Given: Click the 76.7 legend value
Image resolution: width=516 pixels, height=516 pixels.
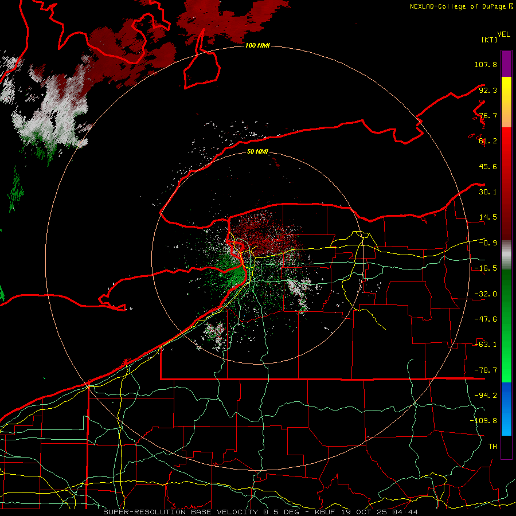Looking at the screenshot, I should tap(488, 115).
